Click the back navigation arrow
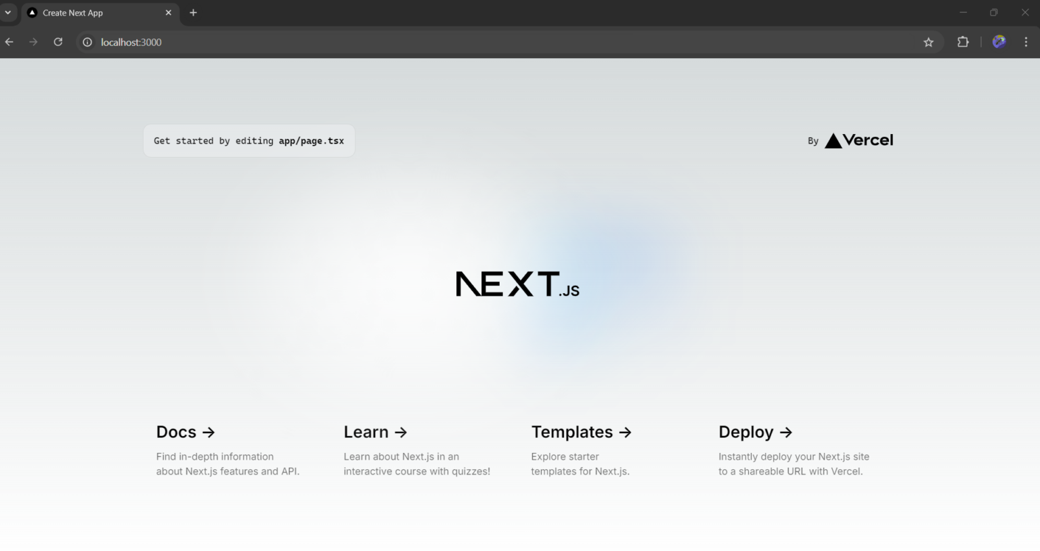The image size is (1040, 551). tap(9, 41)
